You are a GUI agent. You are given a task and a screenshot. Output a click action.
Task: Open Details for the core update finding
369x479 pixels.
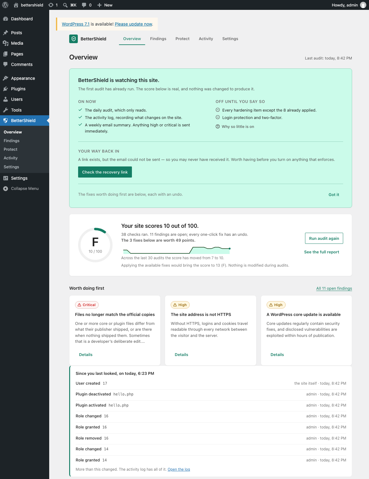[x=277, y=354]
